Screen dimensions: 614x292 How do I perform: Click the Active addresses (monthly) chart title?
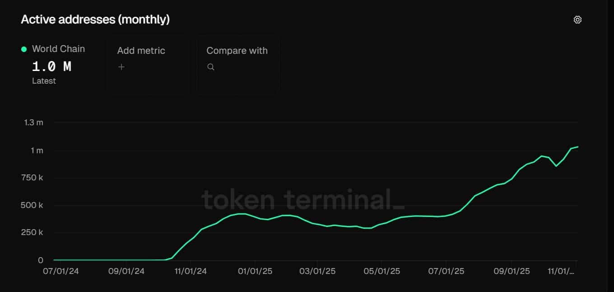(x=95, y=19)
